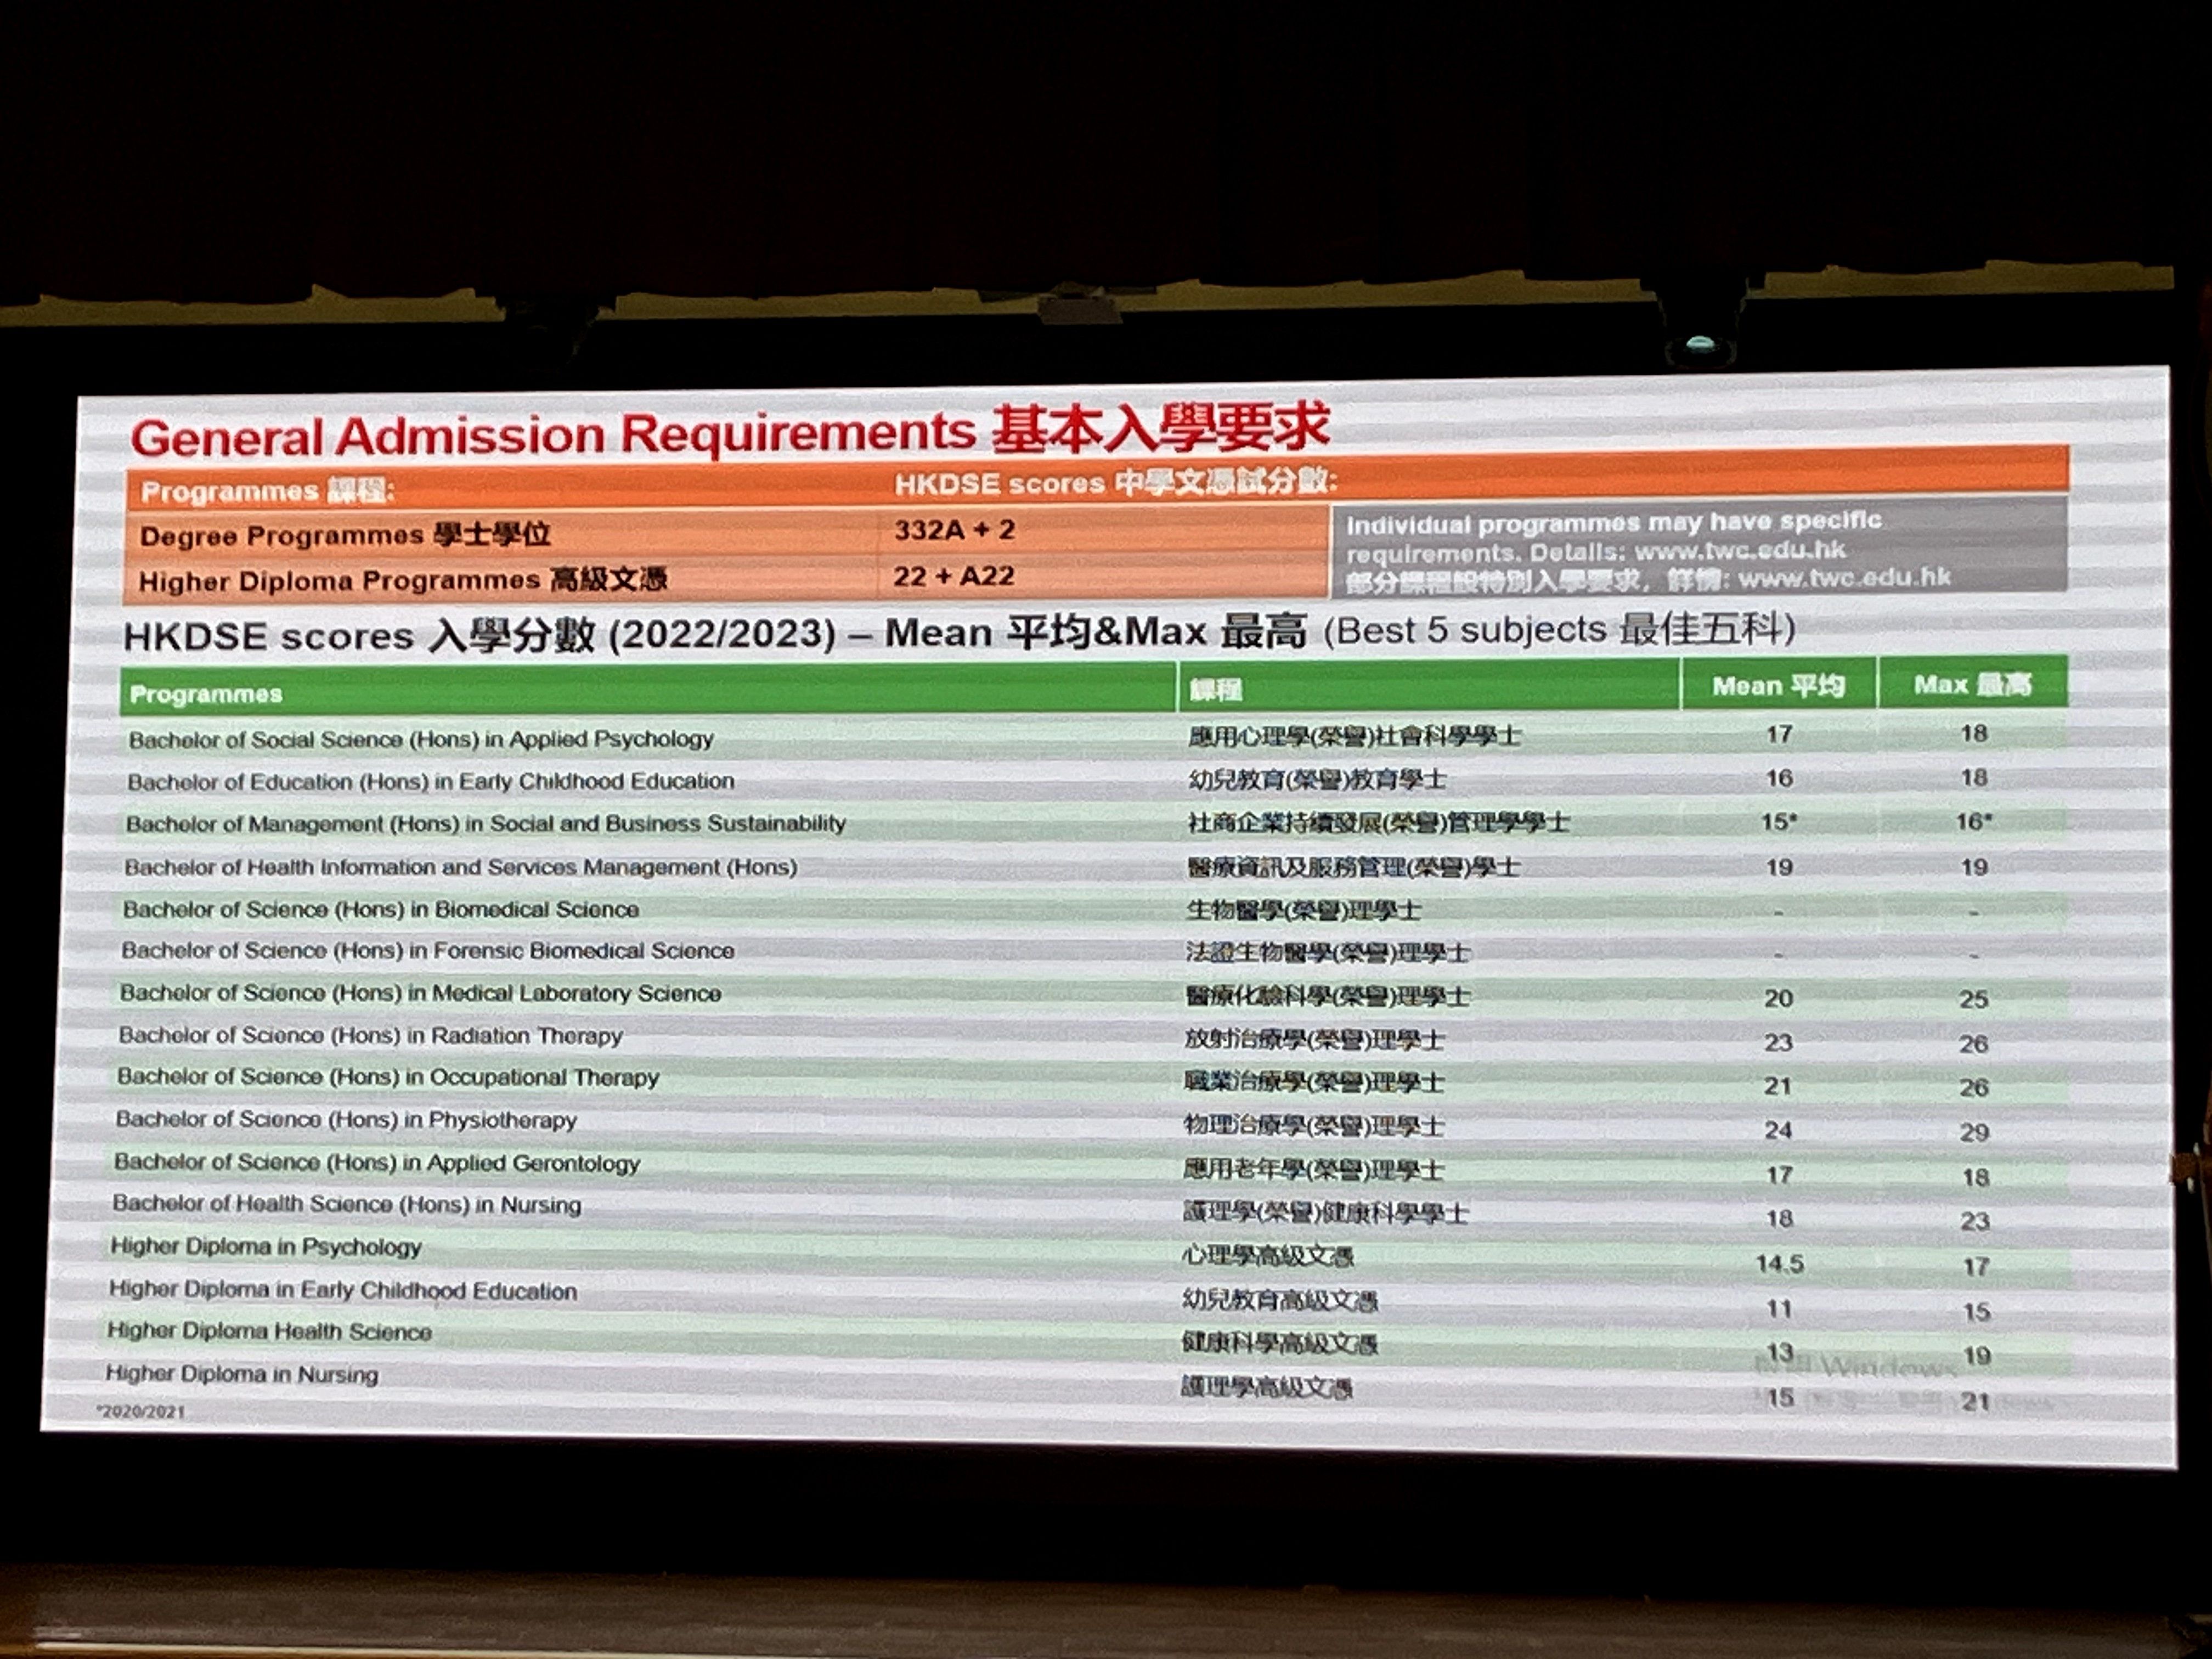
Task: Select "Bachelor of Science (Hons) in Occupational Therapy"
Action: [388, 1078]
